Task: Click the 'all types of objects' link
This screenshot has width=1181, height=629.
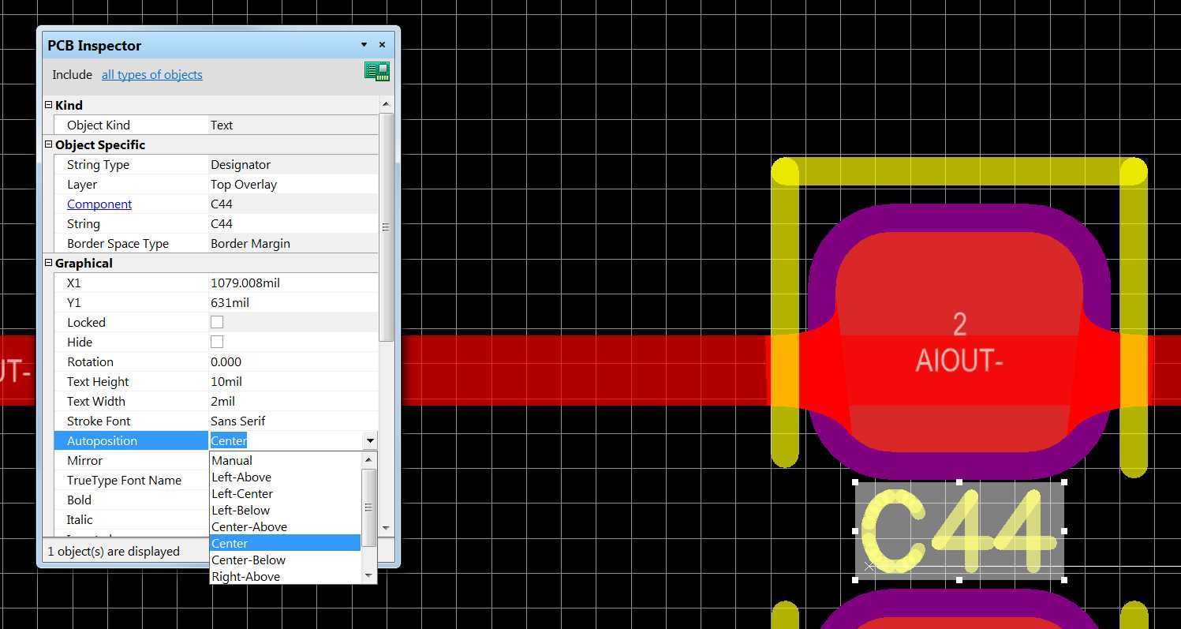Action: (x=152, y=75)
